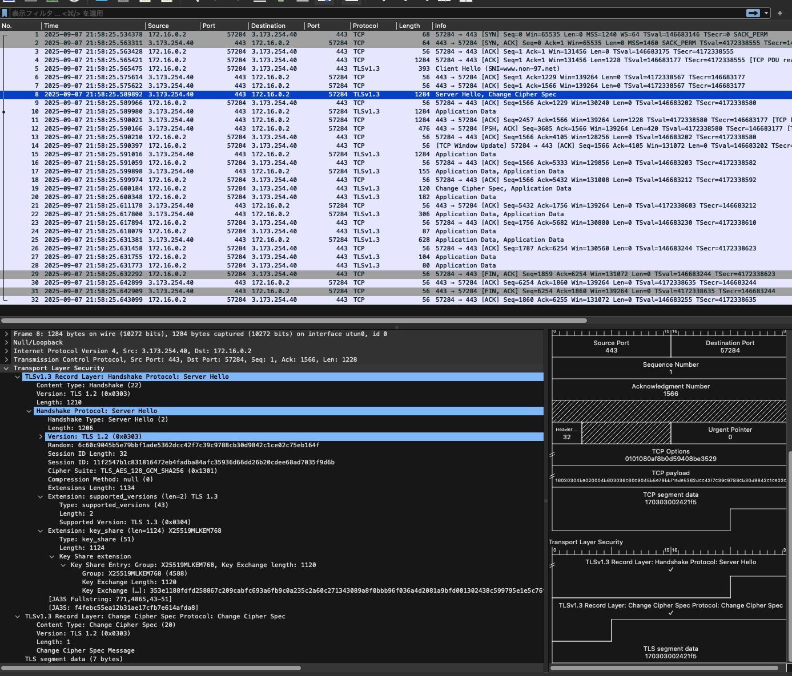Select packet 5 Client Hello row
Screen dimensions: 792x676
(x=396, y=68)
